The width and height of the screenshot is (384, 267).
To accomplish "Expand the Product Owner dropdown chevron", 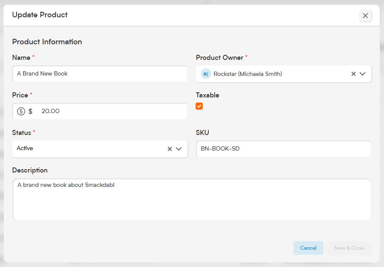I will [362, 74].
